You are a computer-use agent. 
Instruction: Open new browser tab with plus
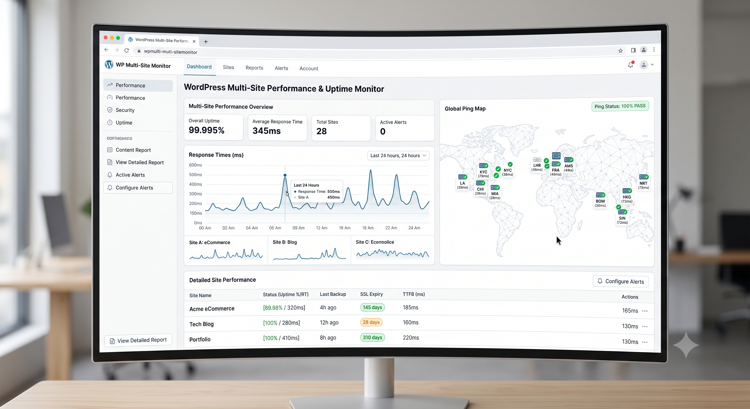(x=206, y=42)
